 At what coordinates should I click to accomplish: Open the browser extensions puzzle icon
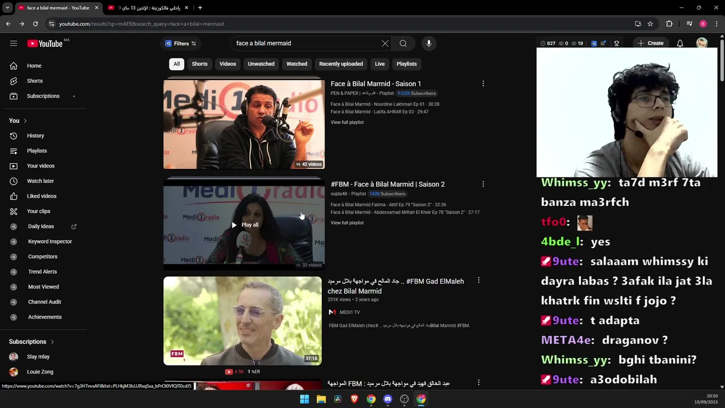[x=669, y=24]
